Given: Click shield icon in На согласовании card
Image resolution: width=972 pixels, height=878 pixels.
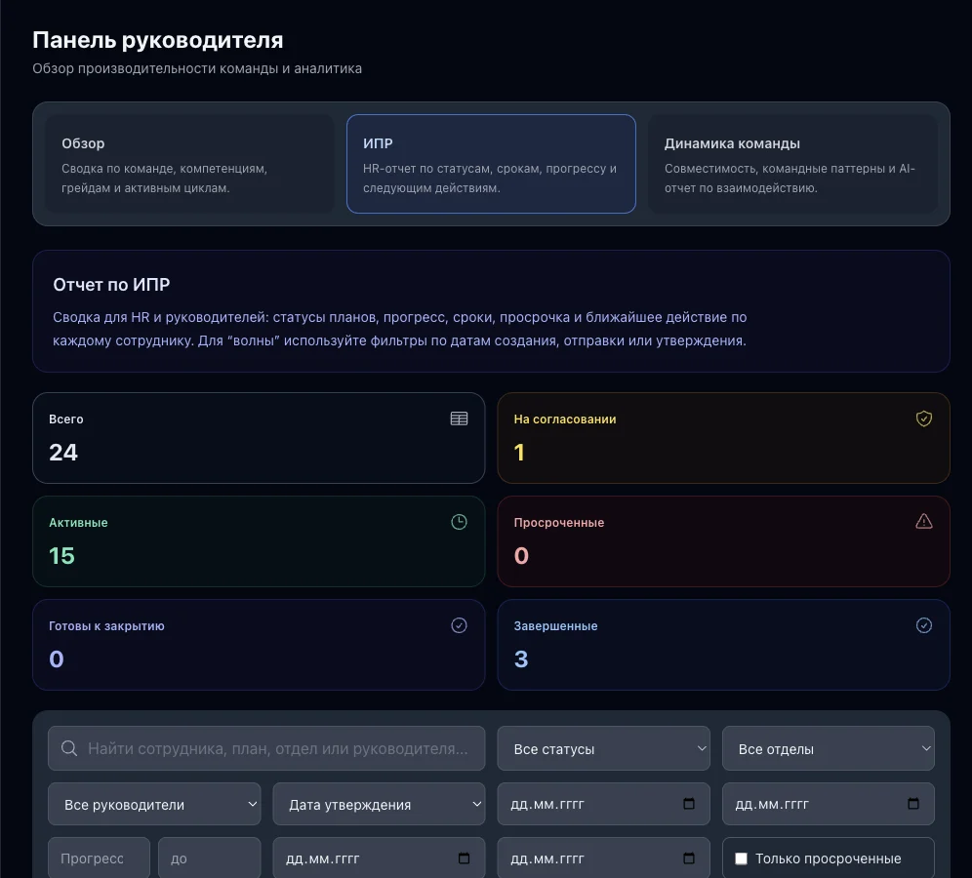Looking at the screenshot, I should 923,419.
